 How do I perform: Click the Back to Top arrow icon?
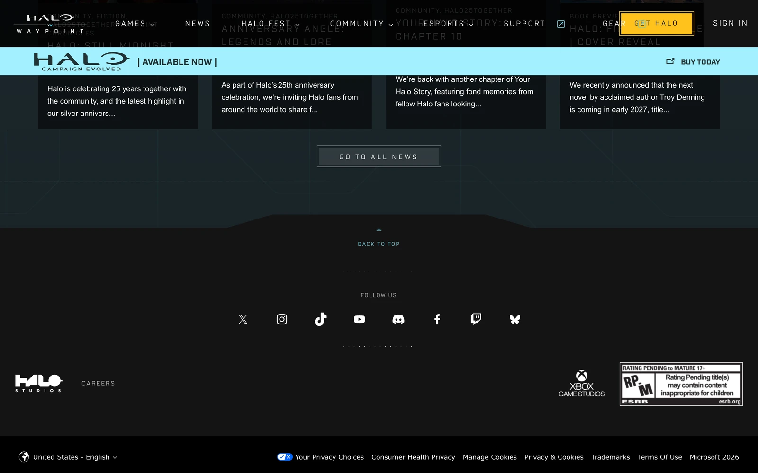tap(379, 230)
